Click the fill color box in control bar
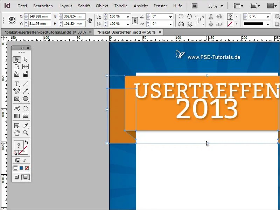 coord(230,16)
